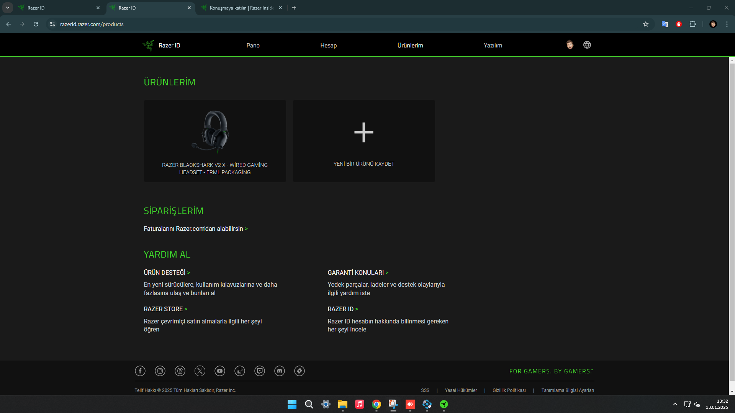
Task: Open Tanımlama Bilgisi Ayarları link
Action: [568, 390]
